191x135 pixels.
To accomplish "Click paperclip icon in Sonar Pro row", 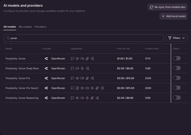I will [87, 78].
